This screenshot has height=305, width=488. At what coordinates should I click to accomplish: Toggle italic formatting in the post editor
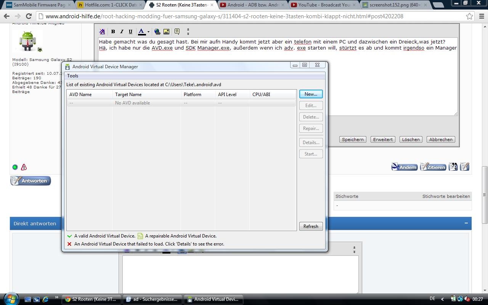tap(122, 32)
